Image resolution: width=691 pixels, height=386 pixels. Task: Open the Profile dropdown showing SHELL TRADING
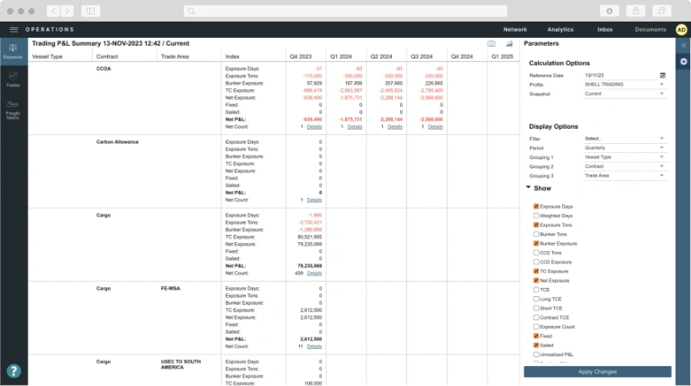pos(624,84)
